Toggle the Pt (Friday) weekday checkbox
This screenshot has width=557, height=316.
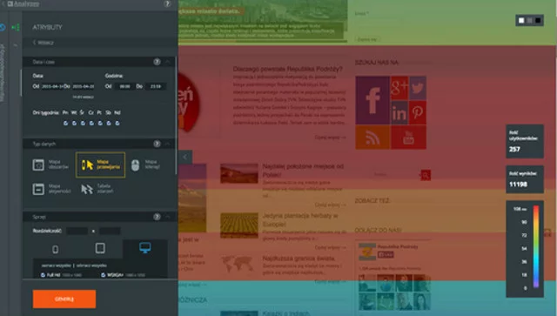coord(100,123)
